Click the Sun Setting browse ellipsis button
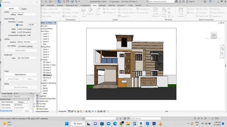This screenshot has height=127, width=227. pyautogui.click(x=35, y=46)
